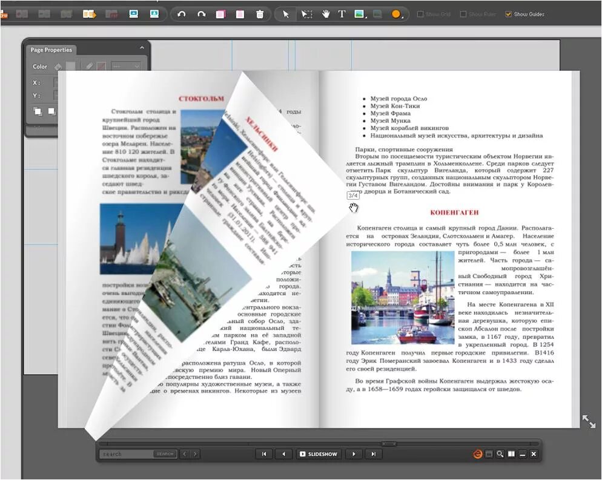Screen dimensions: 602x480
Task: Close the flipbook preview viewer
Action: (534, 455)
